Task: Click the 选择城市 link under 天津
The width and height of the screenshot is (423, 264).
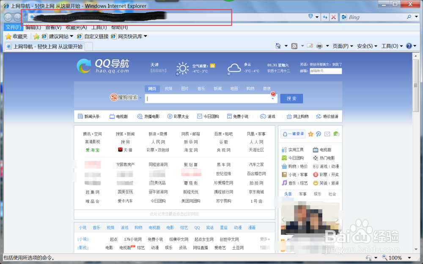Action: (158, 71)
